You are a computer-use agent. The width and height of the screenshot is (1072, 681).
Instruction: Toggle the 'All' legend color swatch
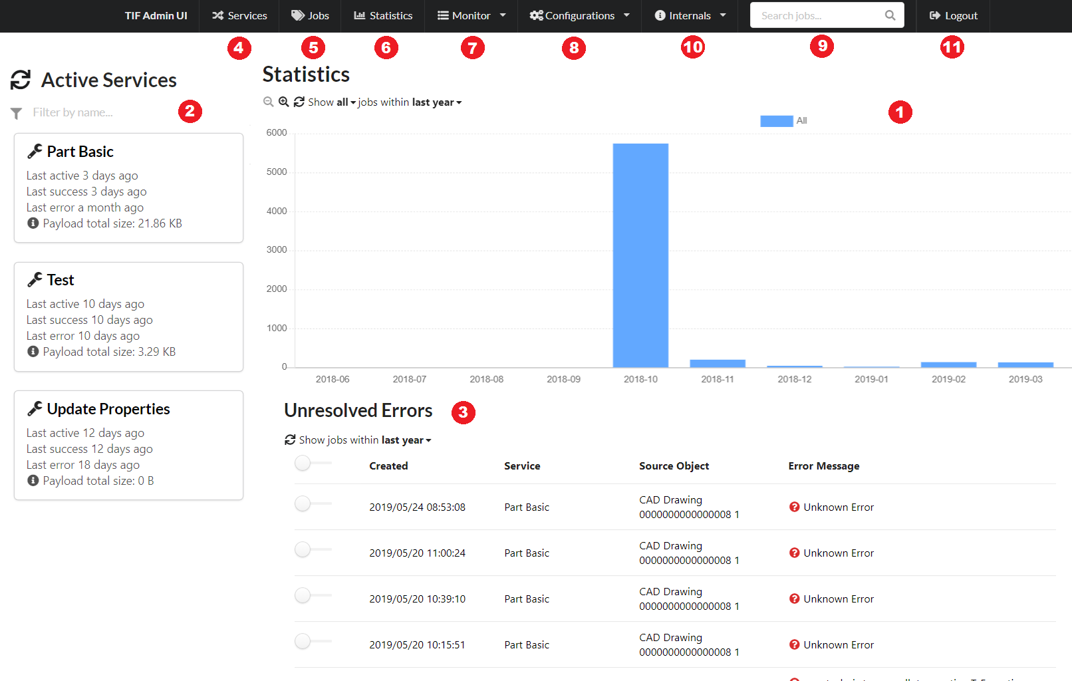click(x=776, y=121)
